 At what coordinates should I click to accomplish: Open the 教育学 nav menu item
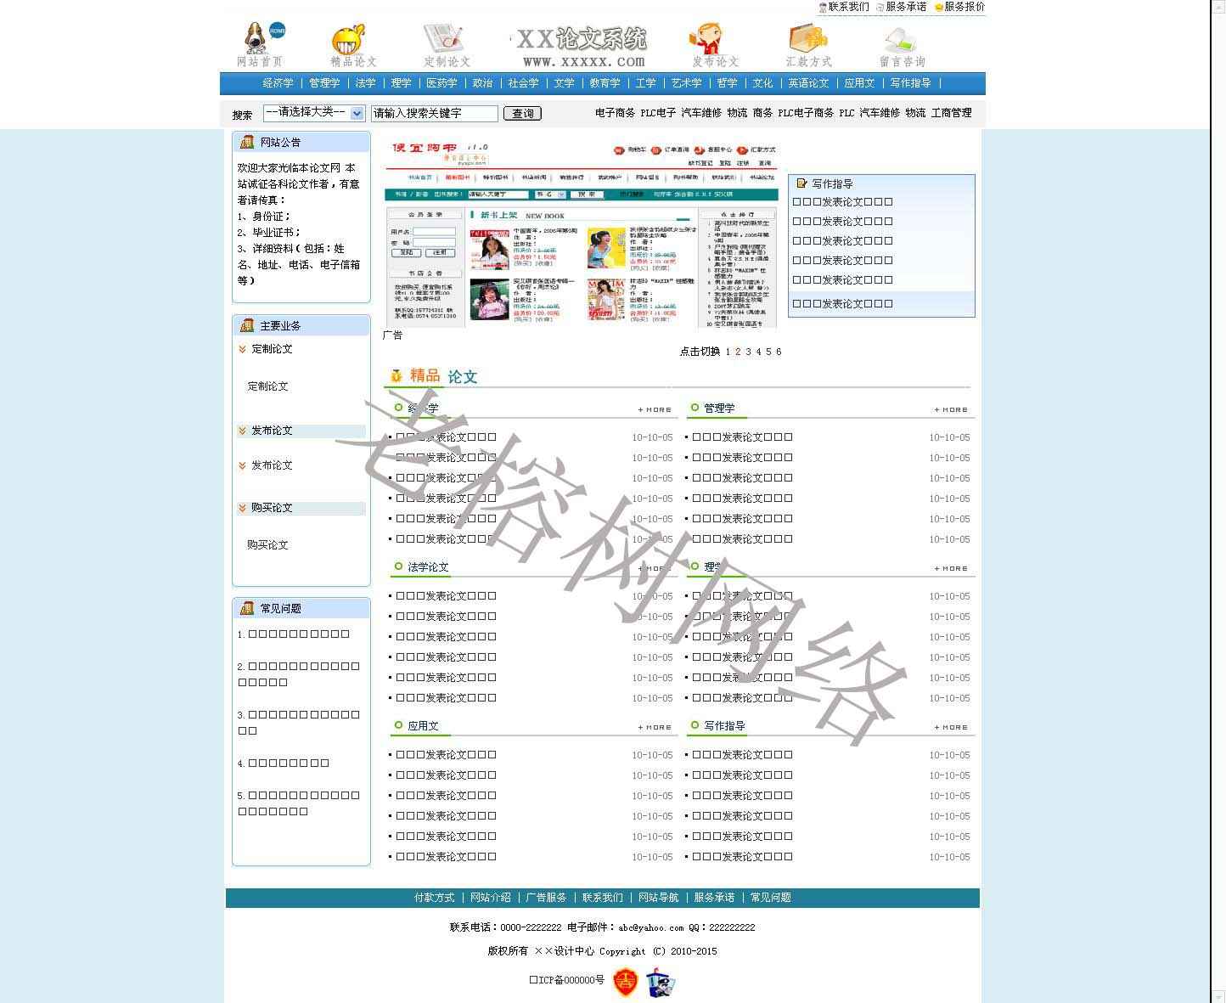pyautogui.click(x=605, y=83)
